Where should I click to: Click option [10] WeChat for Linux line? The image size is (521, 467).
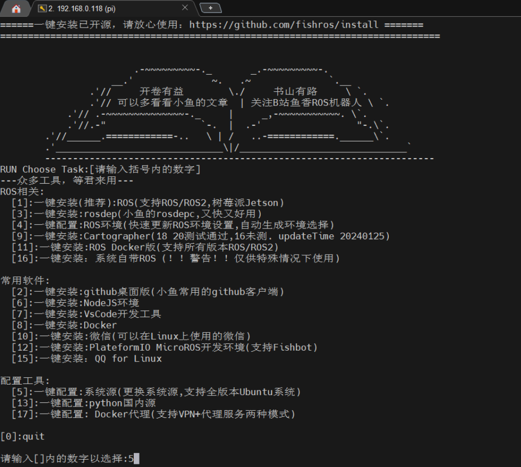click(131, 337)
